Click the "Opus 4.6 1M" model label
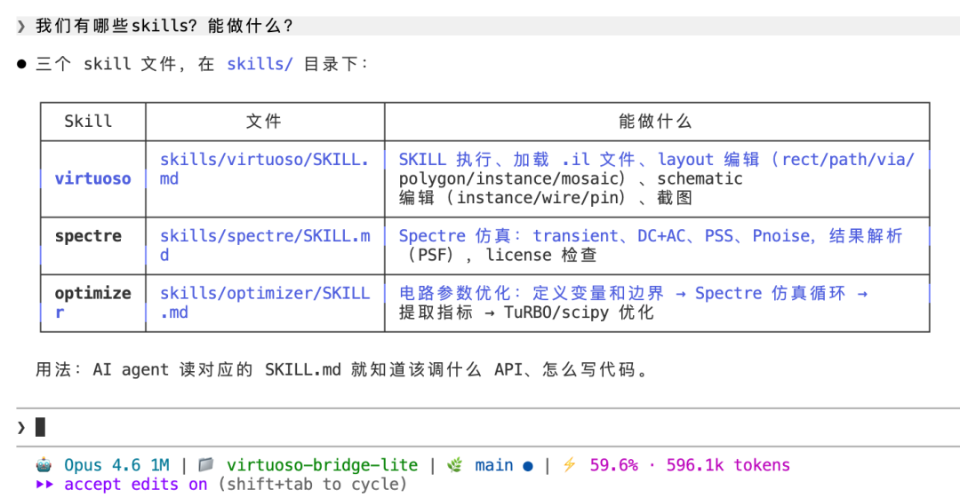960x498 pixels. tap(116, 465)
